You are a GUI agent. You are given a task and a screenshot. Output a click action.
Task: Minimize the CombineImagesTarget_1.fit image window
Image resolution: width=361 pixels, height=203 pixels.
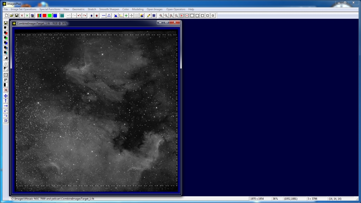coord(160,23)
